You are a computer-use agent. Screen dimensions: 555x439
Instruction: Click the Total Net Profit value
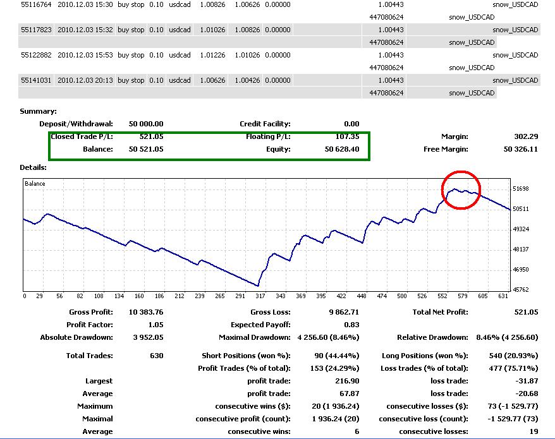[x=526, y=312]
